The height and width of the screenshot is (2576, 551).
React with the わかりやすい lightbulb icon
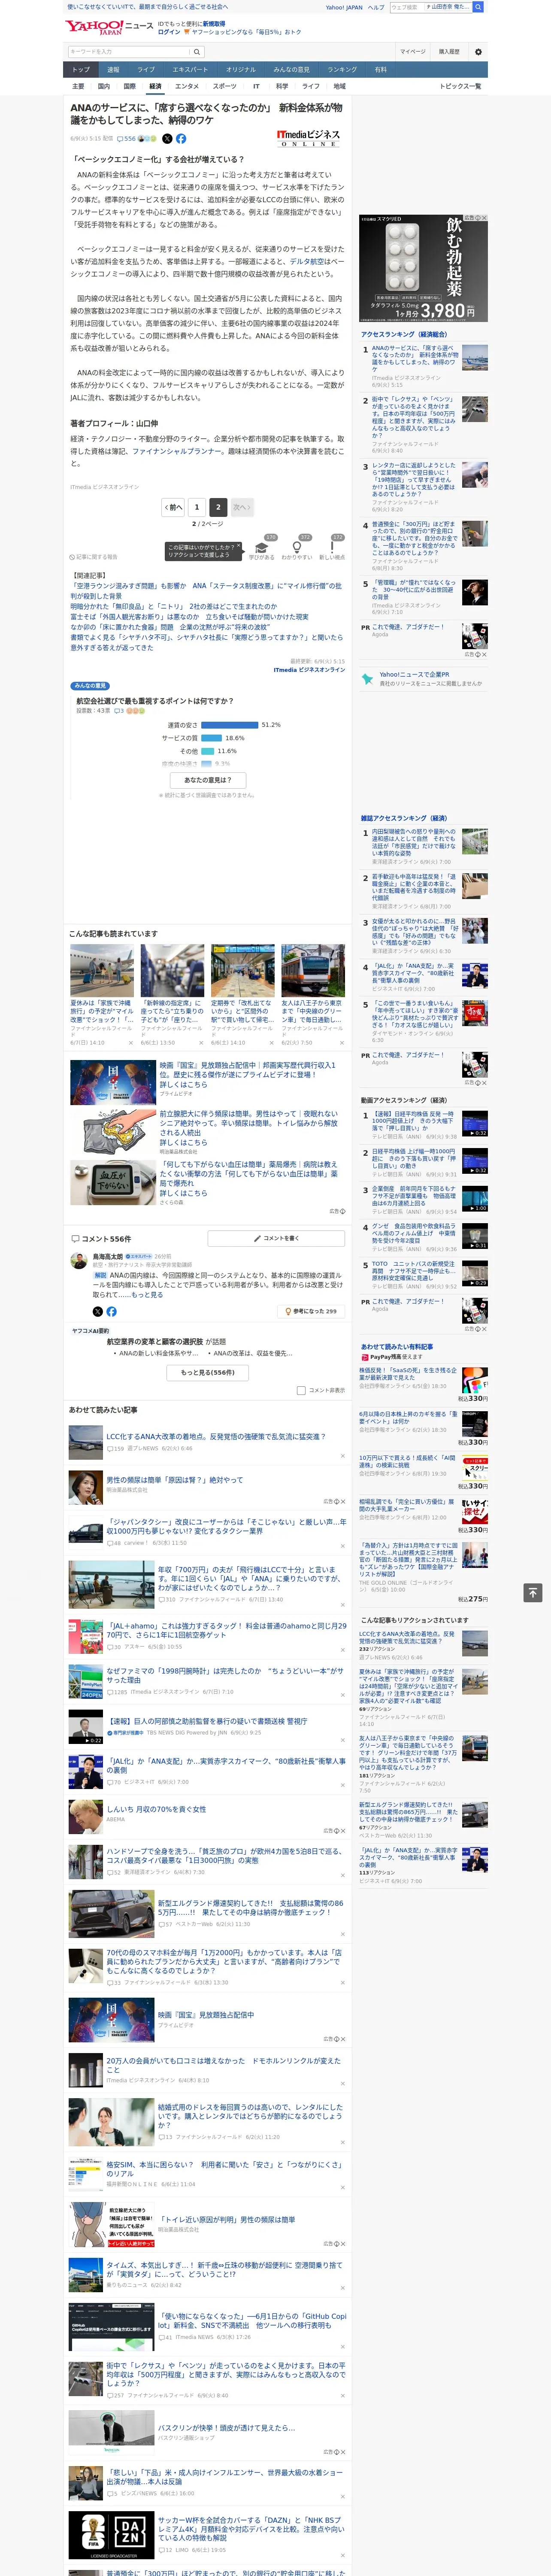[x=296, y=548]
